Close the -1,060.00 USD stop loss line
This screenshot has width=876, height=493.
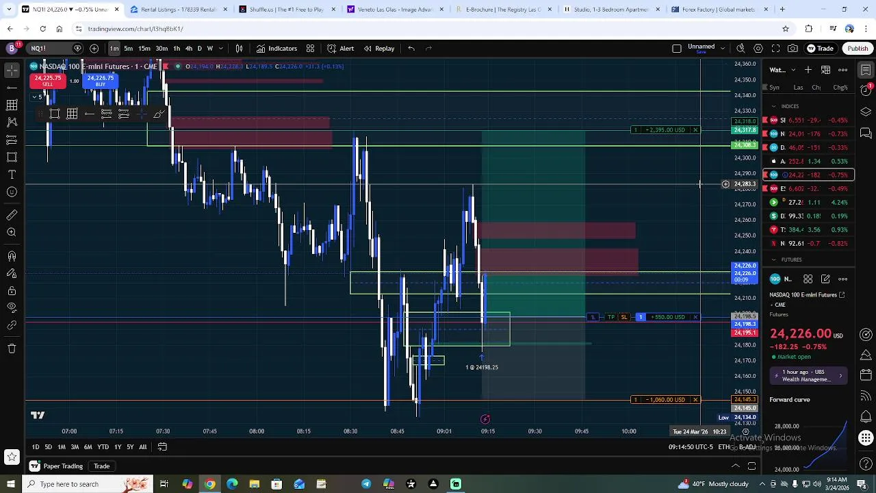click(x=695, y=400)
